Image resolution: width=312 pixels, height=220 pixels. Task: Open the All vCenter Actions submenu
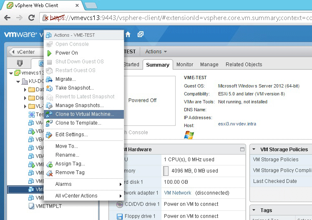pos(84,196)
